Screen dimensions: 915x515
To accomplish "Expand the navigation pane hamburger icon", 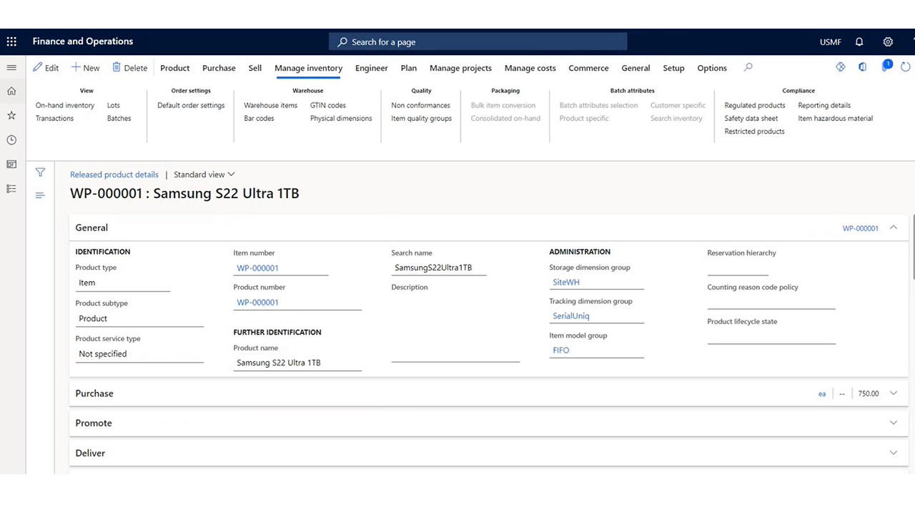I will 11,67.
